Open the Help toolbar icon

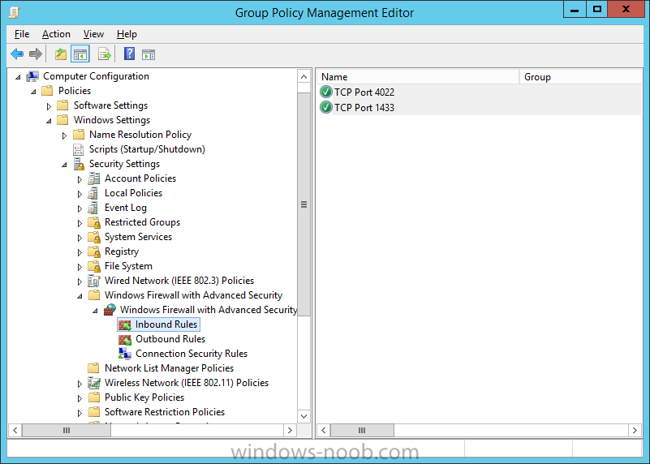[x=129, y=54]
